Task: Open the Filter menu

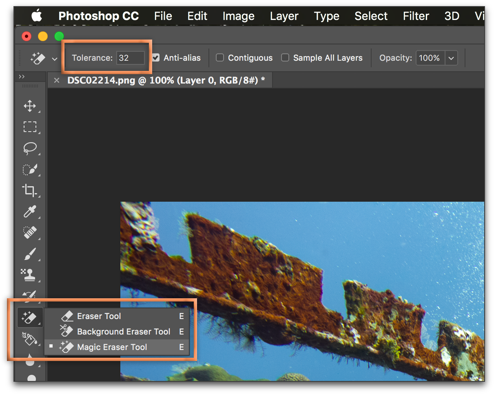Action: (x=416, y=16)
